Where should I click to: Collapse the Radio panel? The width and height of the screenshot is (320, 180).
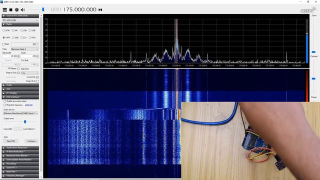[20, 24]
